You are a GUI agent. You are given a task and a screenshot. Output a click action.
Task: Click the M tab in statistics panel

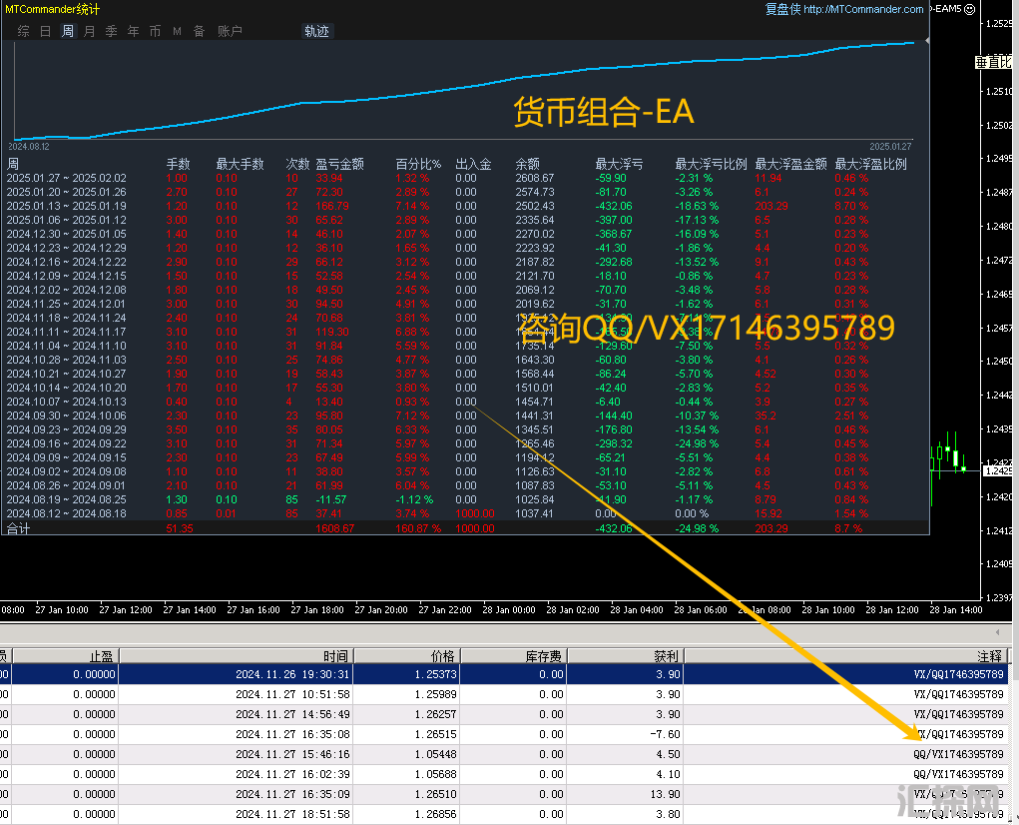(x=177, y=31)
